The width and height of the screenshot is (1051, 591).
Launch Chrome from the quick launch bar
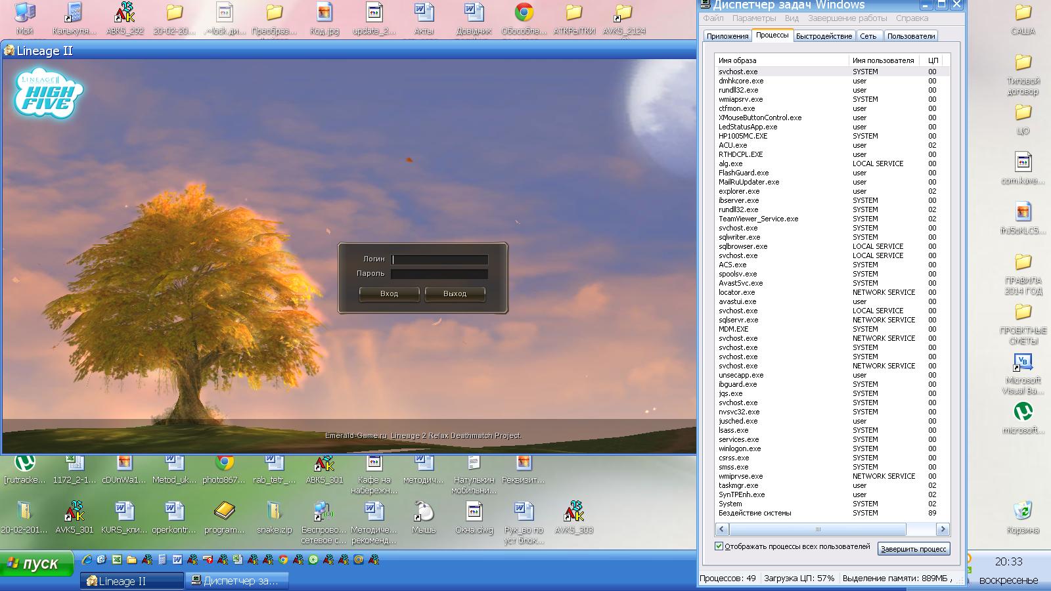click(x=282, y=560)
